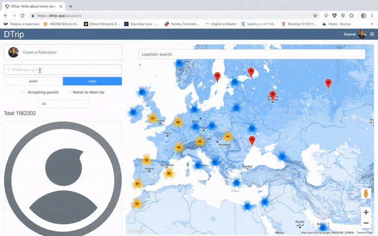Focus the Loaction search field on map

tap(252, 55)
